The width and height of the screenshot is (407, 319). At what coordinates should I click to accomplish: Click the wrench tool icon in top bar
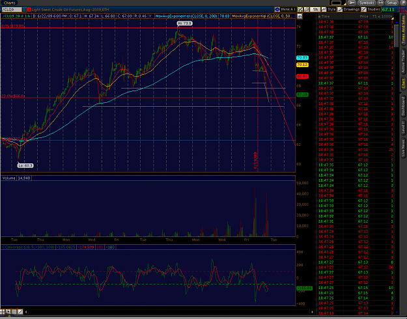click(x=352, y=3)
